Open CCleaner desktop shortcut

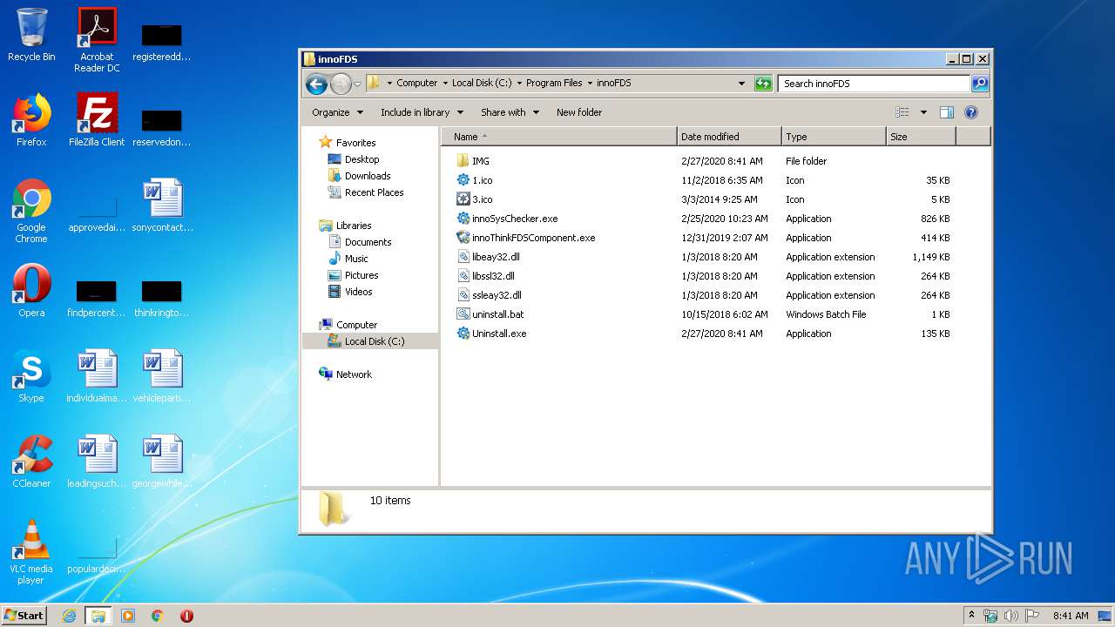(x=31, y=462)
